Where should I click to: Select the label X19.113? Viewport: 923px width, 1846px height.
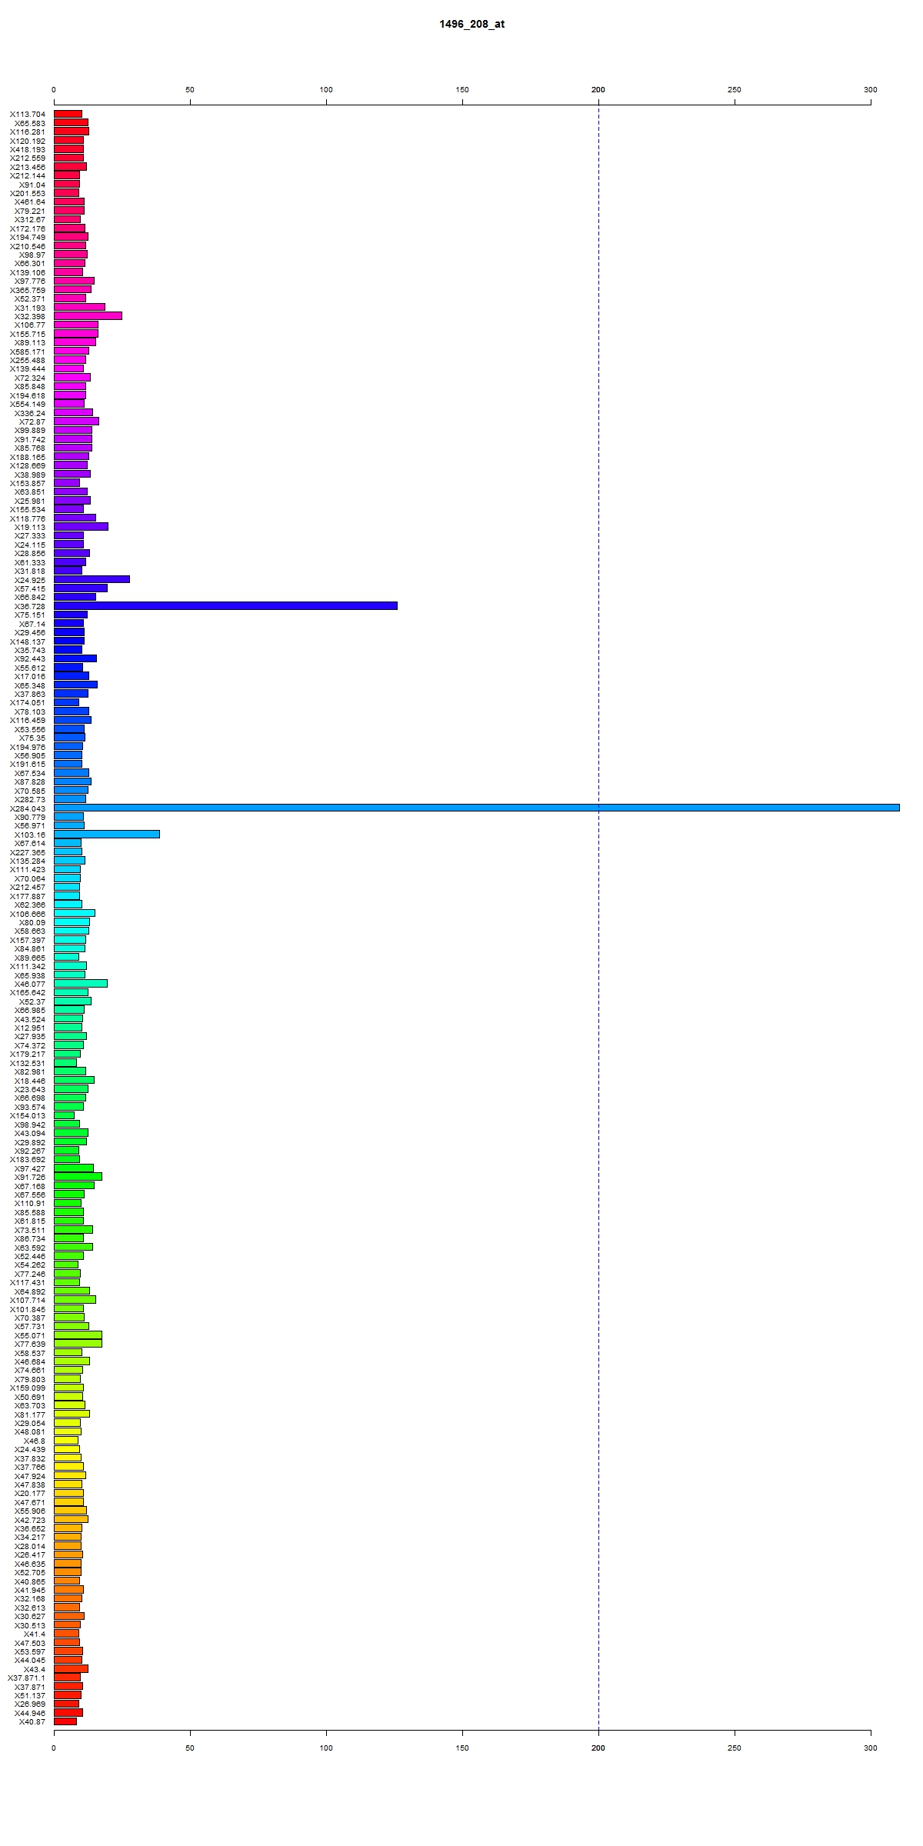point(30,527)
